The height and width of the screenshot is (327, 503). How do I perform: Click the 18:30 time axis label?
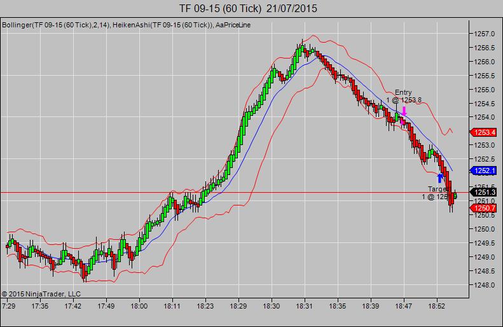pos(272,306)
